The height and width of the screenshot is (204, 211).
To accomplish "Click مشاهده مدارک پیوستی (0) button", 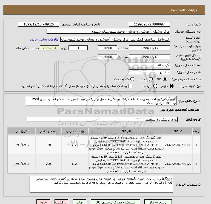I will tap(115, 202).
